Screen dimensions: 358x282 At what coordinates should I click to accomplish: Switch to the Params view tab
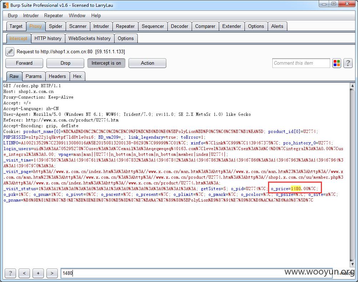pyautogui.click(x=34, y=76)
